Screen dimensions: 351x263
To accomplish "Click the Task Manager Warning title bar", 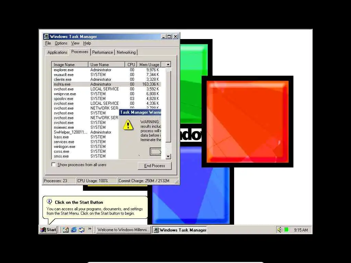I will pyautogui.click(x=140, y=112).
